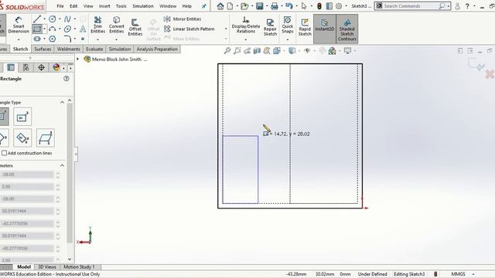Image resolution: width=495 pixels, height=278 pixels.
Task: Click PropertyManager vertical scrollbar
Action: click(x=70, y=173)
